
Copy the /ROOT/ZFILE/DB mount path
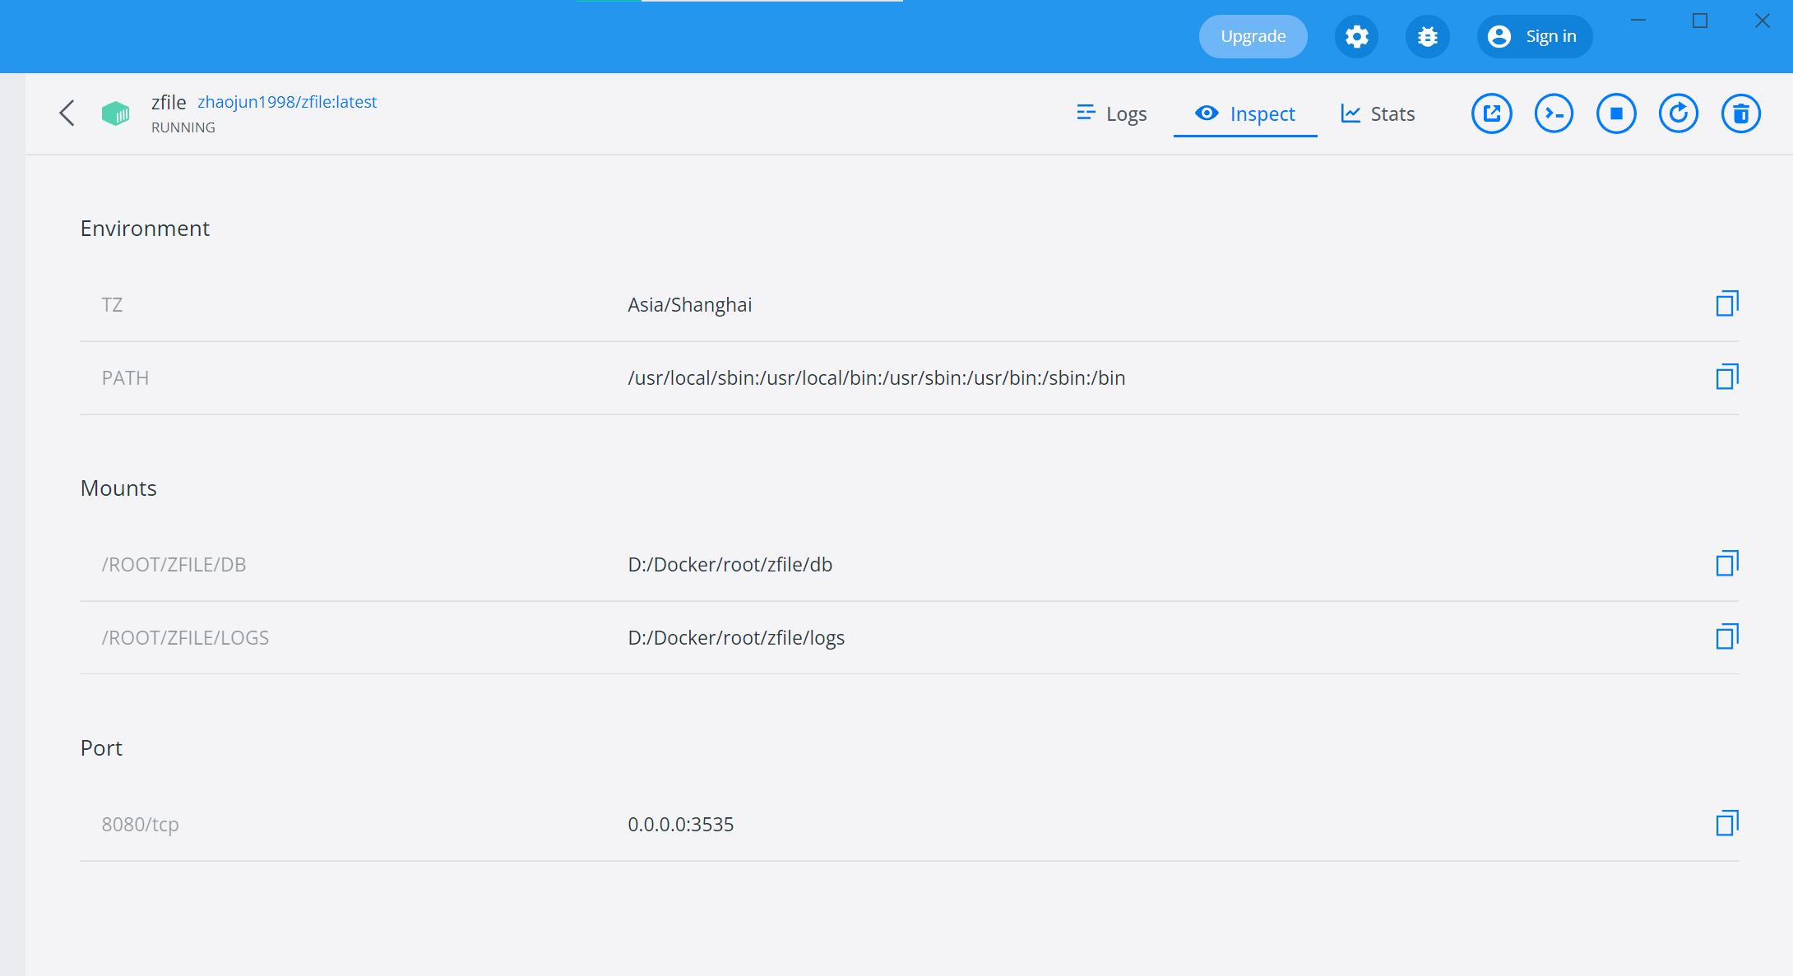tap(1726, 564)
